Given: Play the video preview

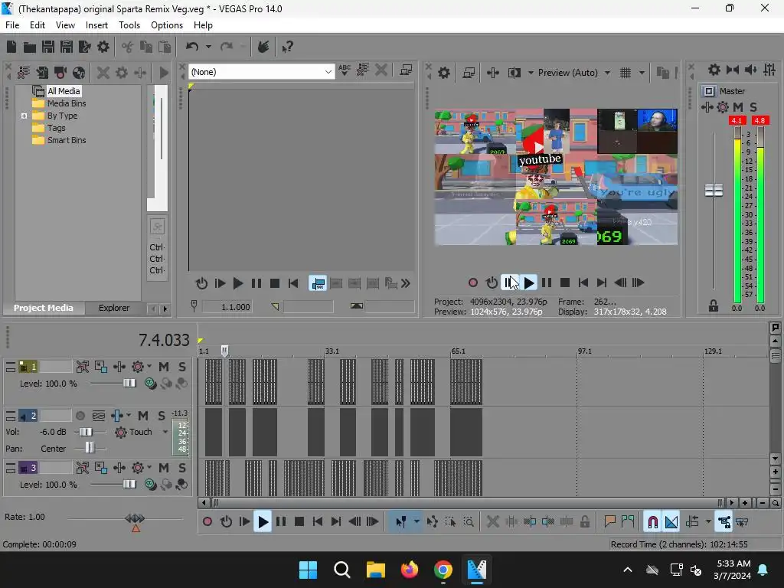Looking at the screenshot, I should [528, 283].
